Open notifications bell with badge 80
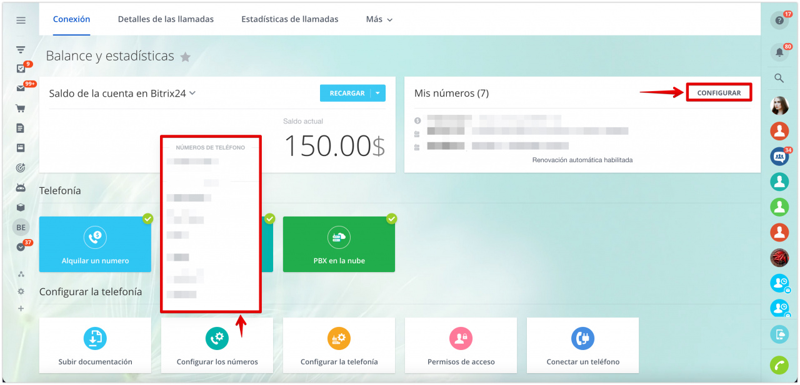Image resolution: width=800 pixels, height=385 pixels. pyautogui.click(x=779, y=52)
